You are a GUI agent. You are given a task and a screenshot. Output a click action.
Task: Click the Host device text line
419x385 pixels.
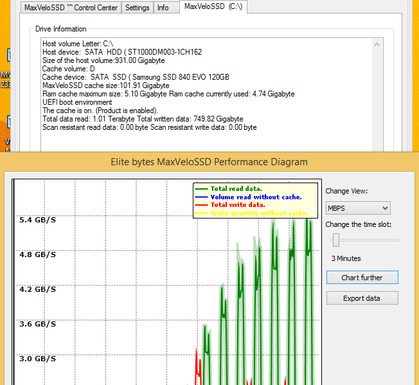point(122,52)
